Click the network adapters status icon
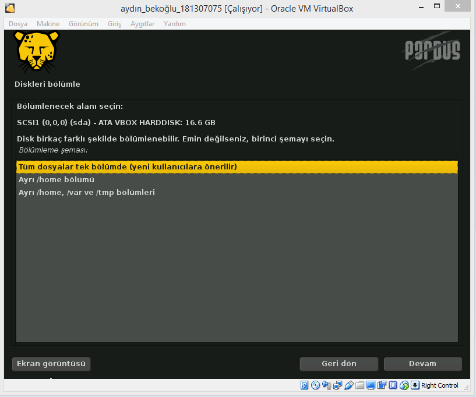Viewport: 476px width, 397px height. (337, 385)
